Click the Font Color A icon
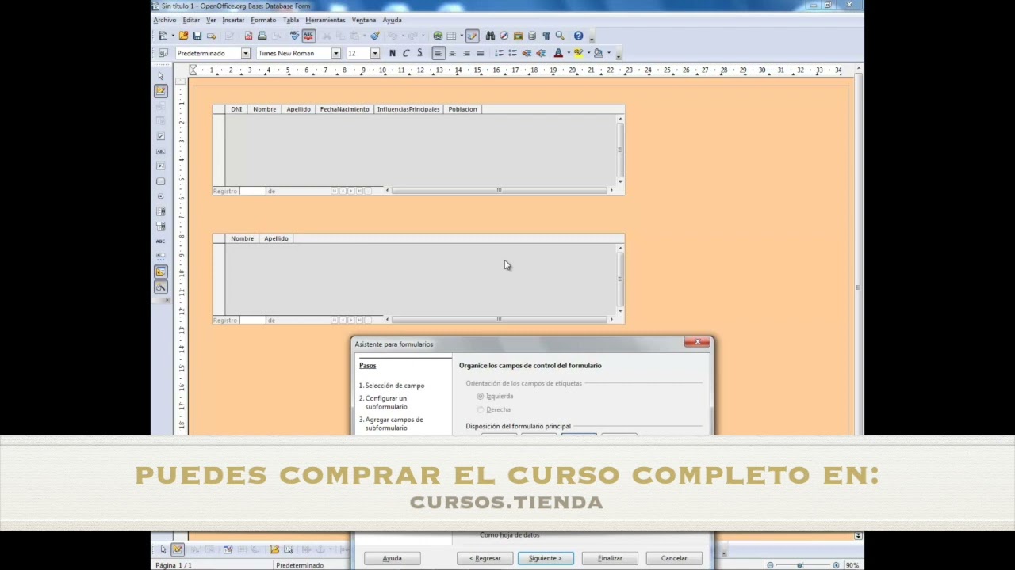This screenshot has width=1015, height=570. 558,53
